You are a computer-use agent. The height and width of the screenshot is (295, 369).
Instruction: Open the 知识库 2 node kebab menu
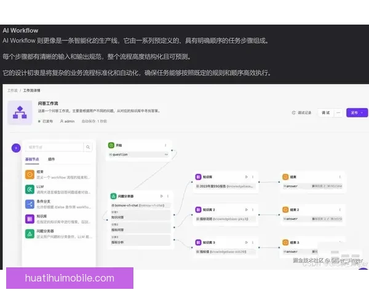(x=253, y=210)
